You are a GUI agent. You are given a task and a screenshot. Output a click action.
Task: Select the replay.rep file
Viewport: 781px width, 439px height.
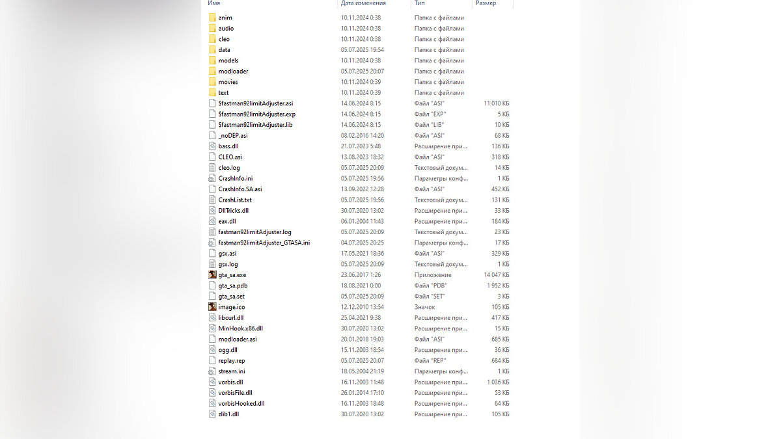[232, 360]
